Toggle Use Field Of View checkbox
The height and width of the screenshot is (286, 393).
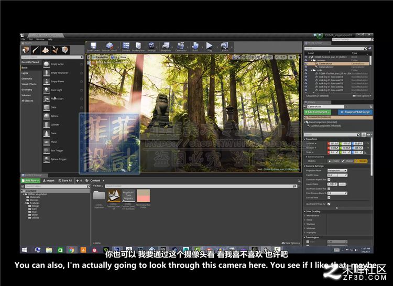pyautogui.click(x=329, y=204)
